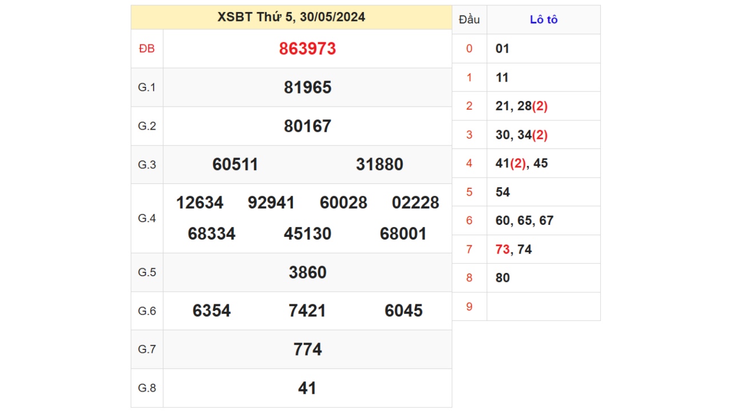The image size is (731, 411).
Task: Select lô tô entry 73, 74
Action: [x=513, y=249]
